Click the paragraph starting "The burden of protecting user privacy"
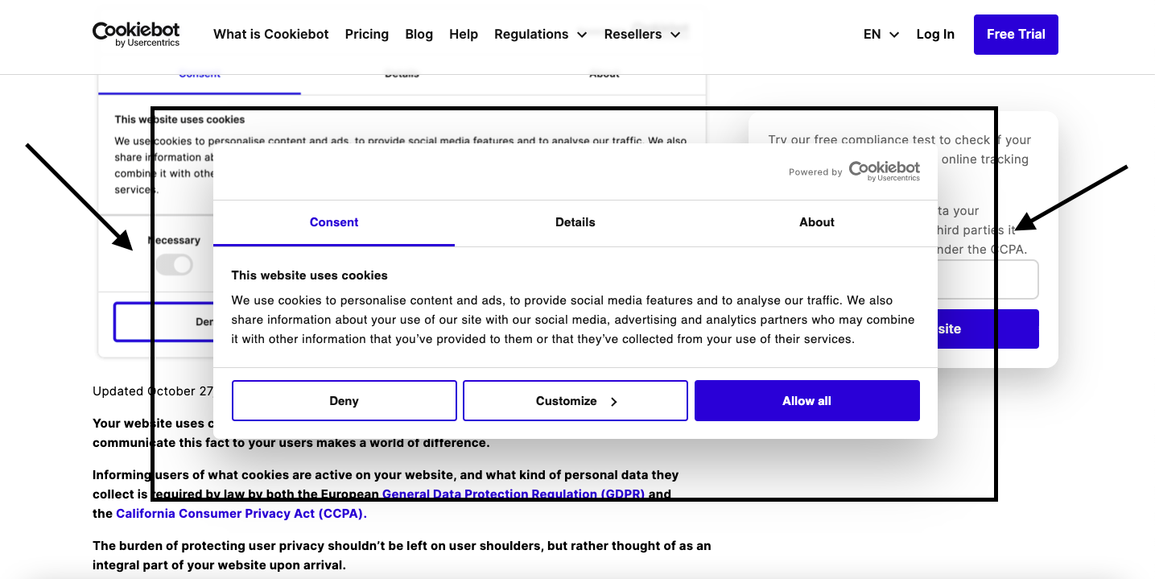 point(402,556)
